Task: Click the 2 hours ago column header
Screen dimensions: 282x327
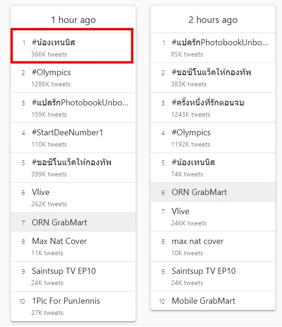Action: click(x=213, y=20)
